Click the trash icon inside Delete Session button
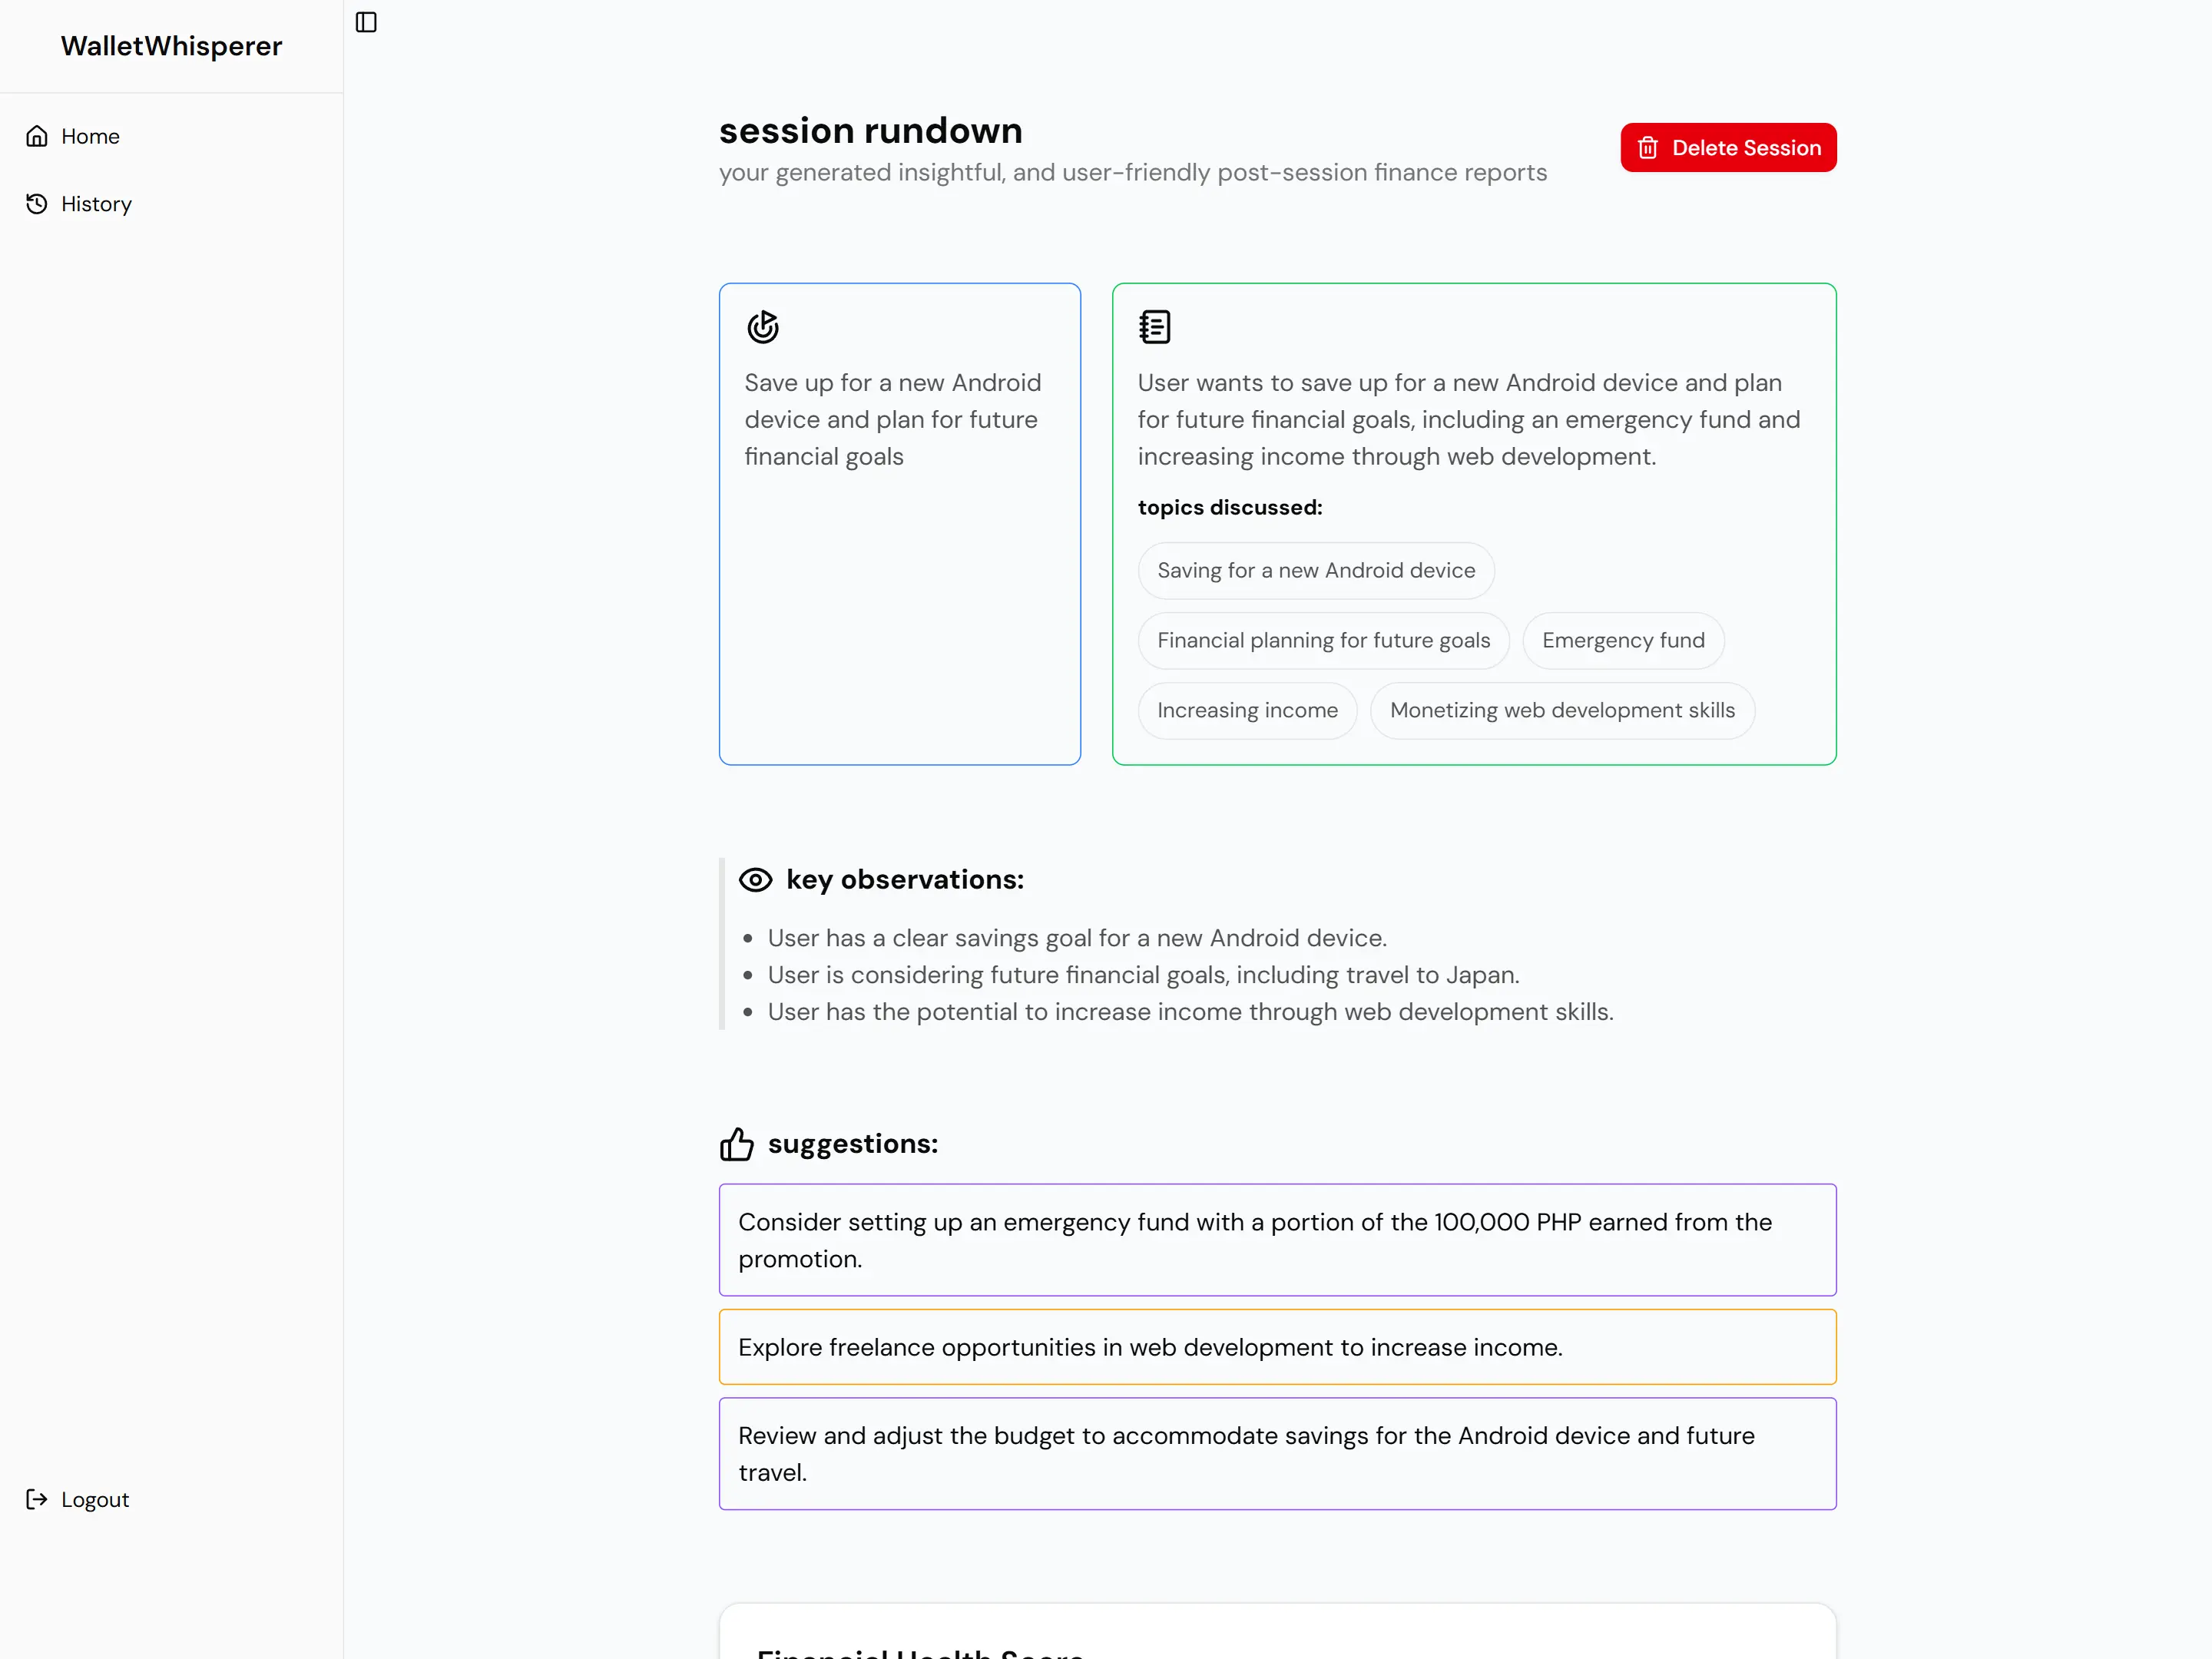The width and height of the screenshot is (2212, 1659). tap(1647, 147)
